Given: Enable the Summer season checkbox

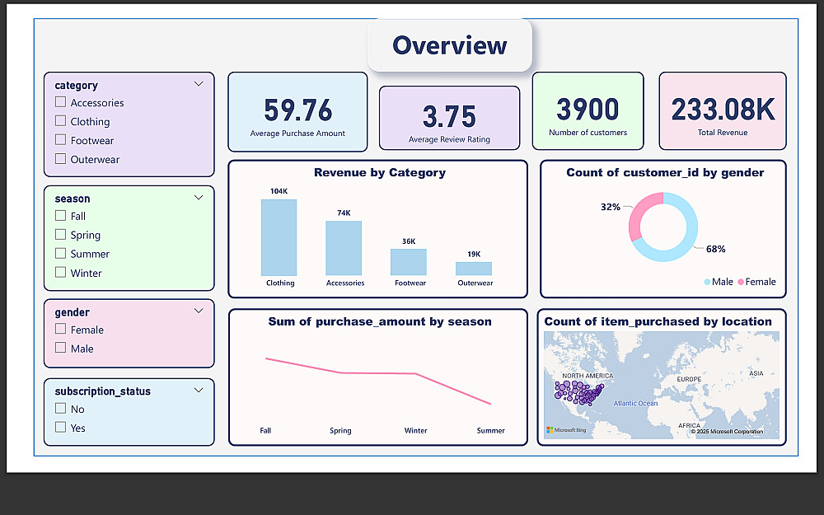Looking at the screenshot, I should click(x=60, y=253).
